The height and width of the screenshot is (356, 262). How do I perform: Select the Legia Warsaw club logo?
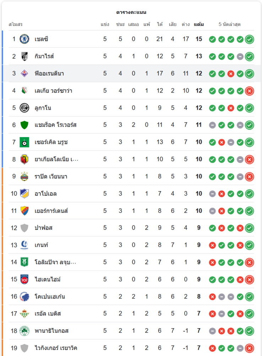pos(24,91)
